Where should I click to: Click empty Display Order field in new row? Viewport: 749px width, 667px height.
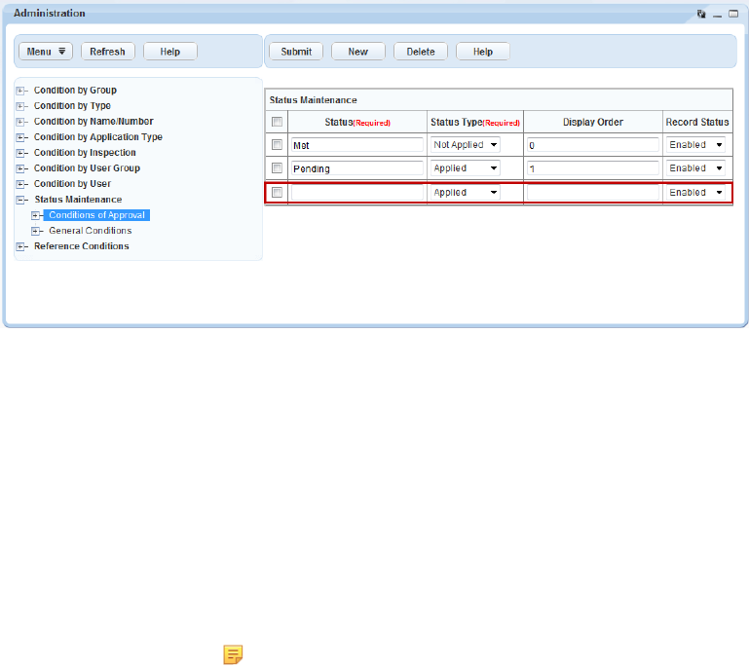pyautogui.click(x=593, y=193)
